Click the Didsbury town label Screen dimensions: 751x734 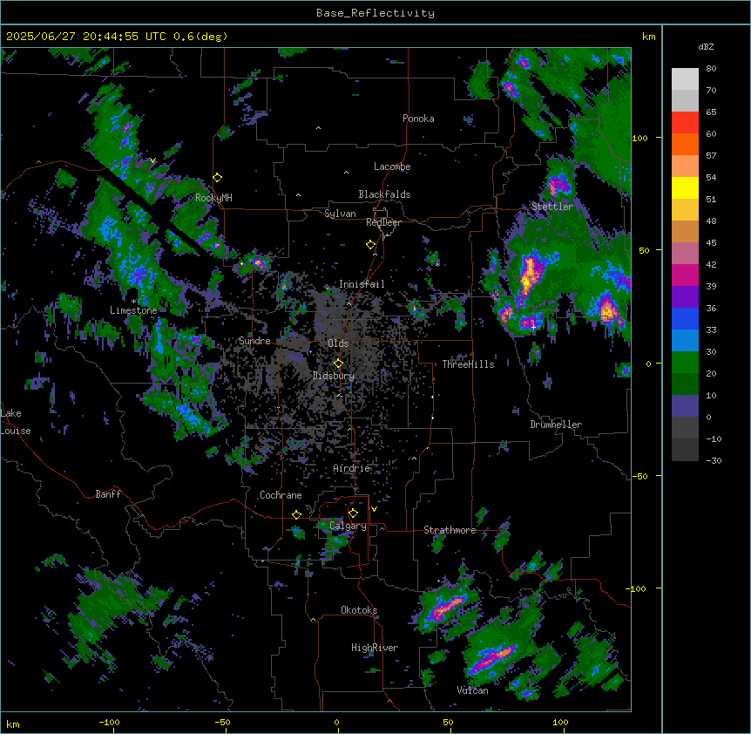[334, 376]
